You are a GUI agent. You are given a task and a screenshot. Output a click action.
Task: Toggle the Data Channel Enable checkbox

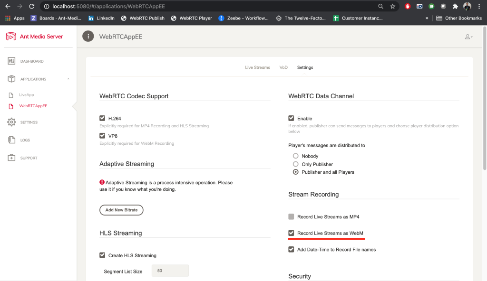click(291, 118)
